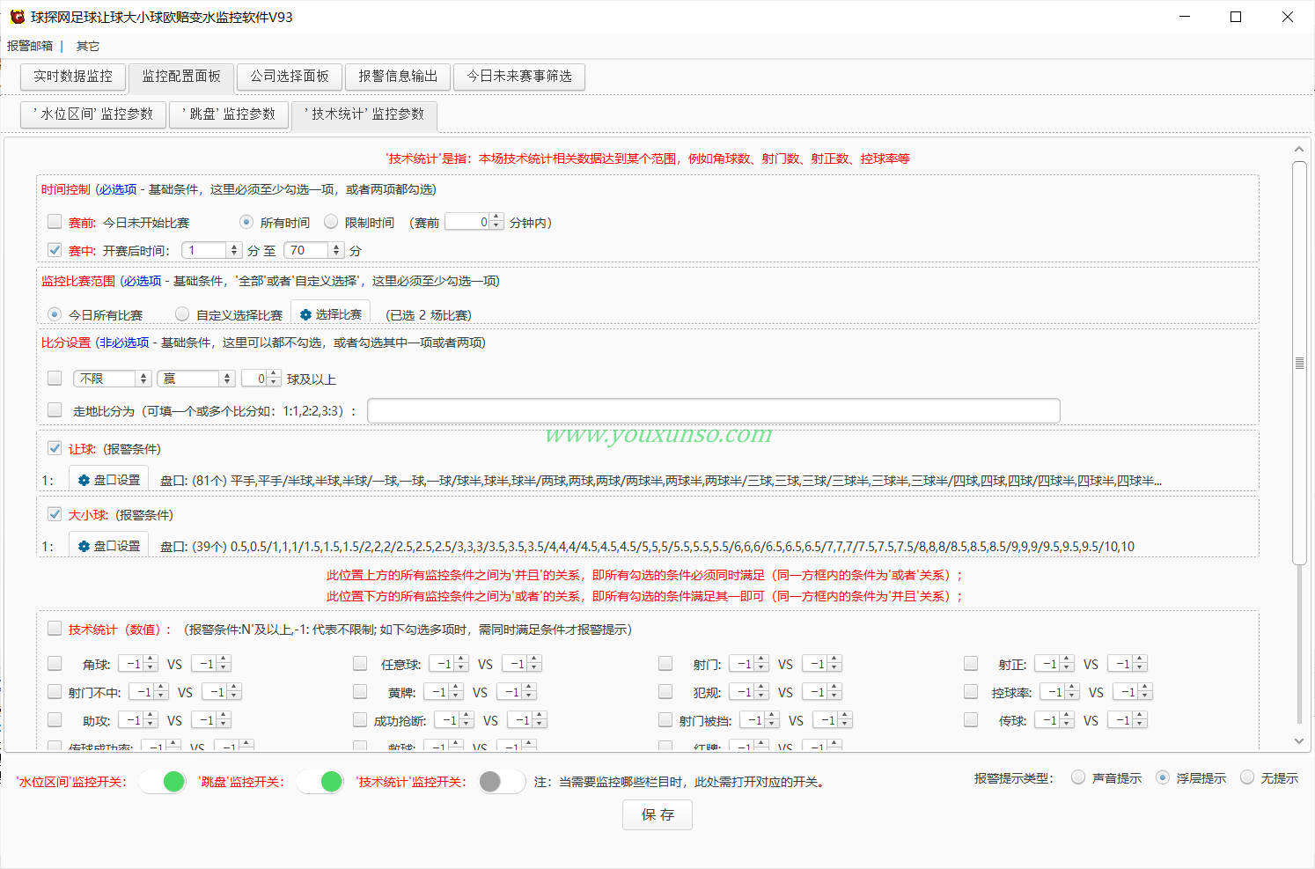
Task: Open the 其它 menu
Action: 88,46
